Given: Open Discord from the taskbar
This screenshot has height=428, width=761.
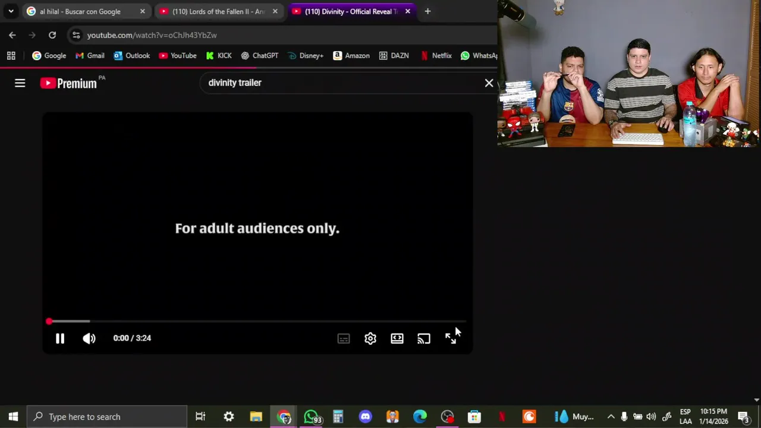Looking at the screenshot, I should point(366,417).
